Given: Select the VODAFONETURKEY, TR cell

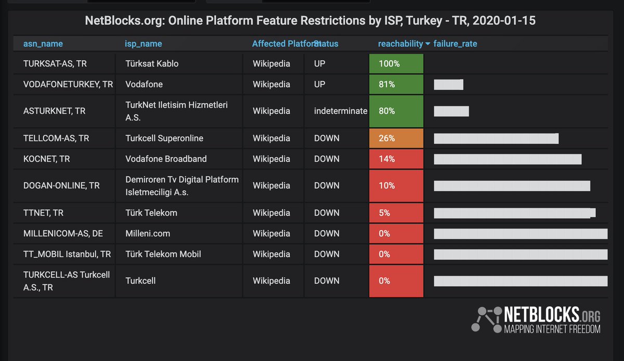Looking at the screenshot, I should [64, 84].
